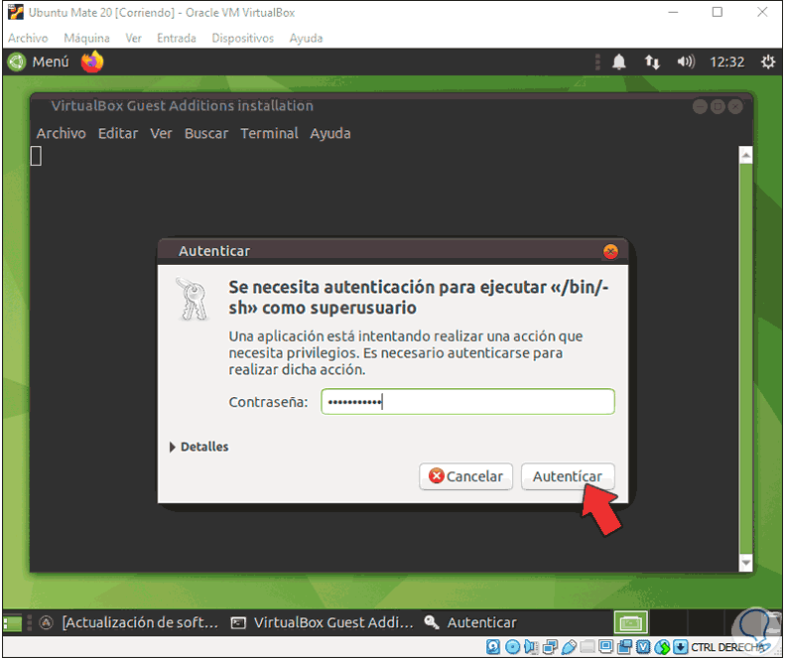Click the Cancelar button

(465, 476)
